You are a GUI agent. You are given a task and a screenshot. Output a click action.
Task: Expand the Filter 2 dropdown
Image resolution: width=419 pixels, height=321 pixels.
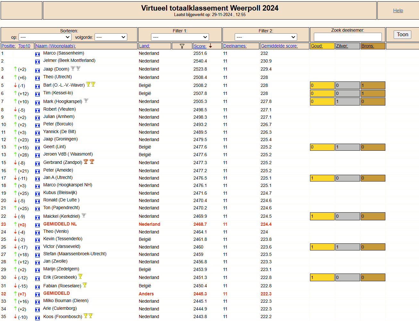pos(266,37)
